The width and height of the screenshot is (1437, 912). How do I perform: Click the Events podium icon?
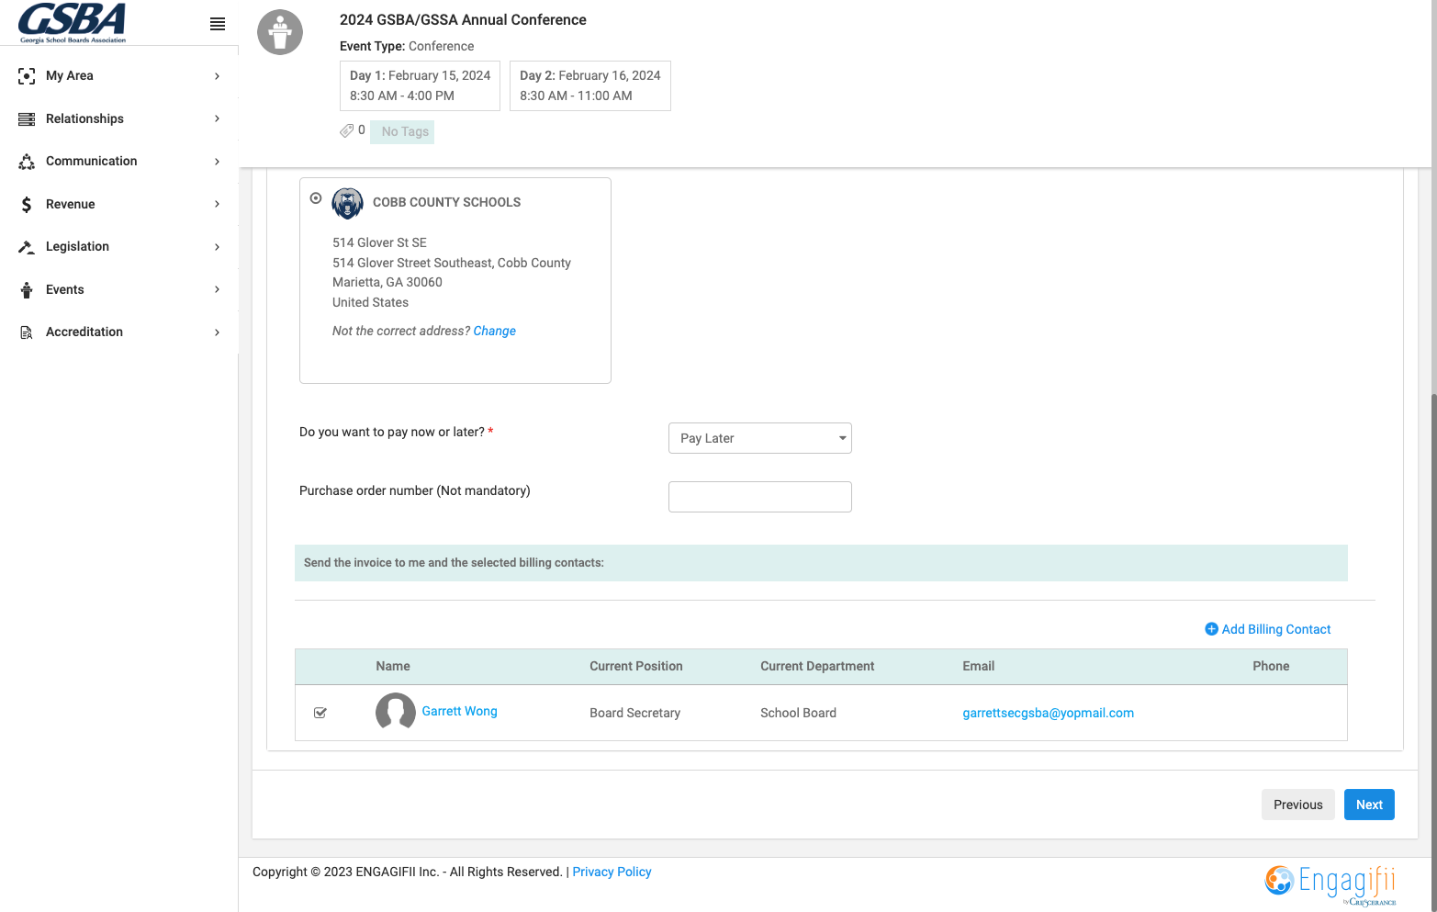coord(27,290)
